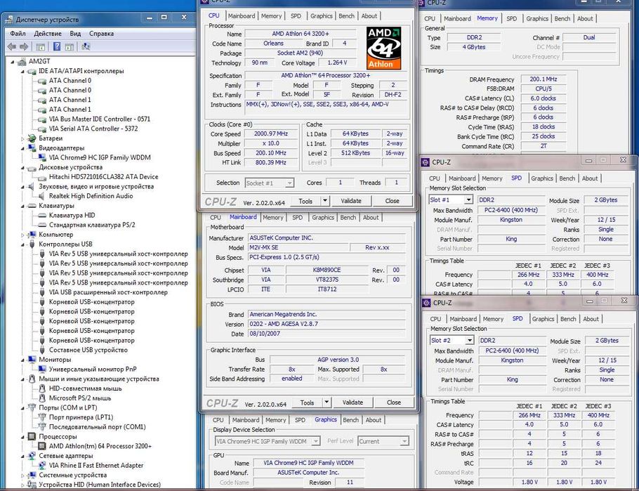Viewport: 639px width, 491px height.
Task: Click the Back arrow in Device Manager toolbar
Action: pos(12,46)
